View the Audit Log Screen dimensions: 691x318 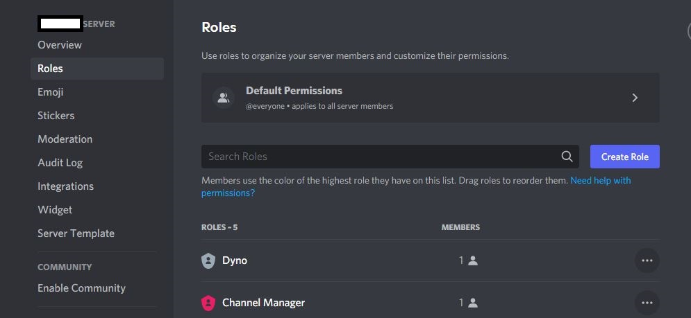point(60,163)
